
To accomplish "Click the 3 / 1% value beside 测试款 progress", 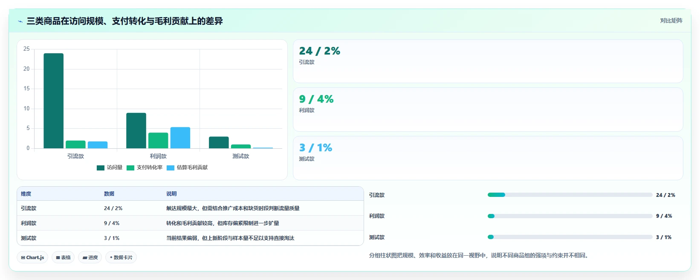I will tap(664, 237).
